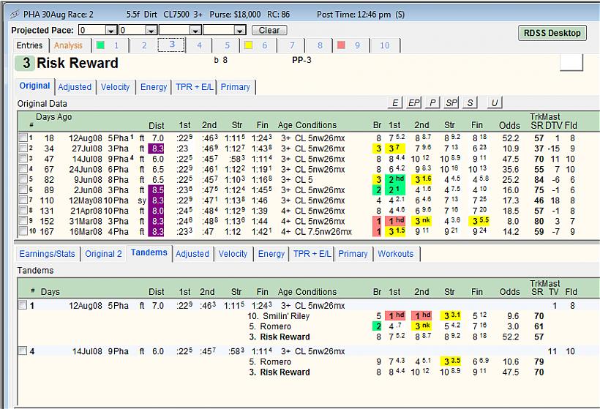
Task: Click the blank white box beside PP-3
Action: (571, 63)
